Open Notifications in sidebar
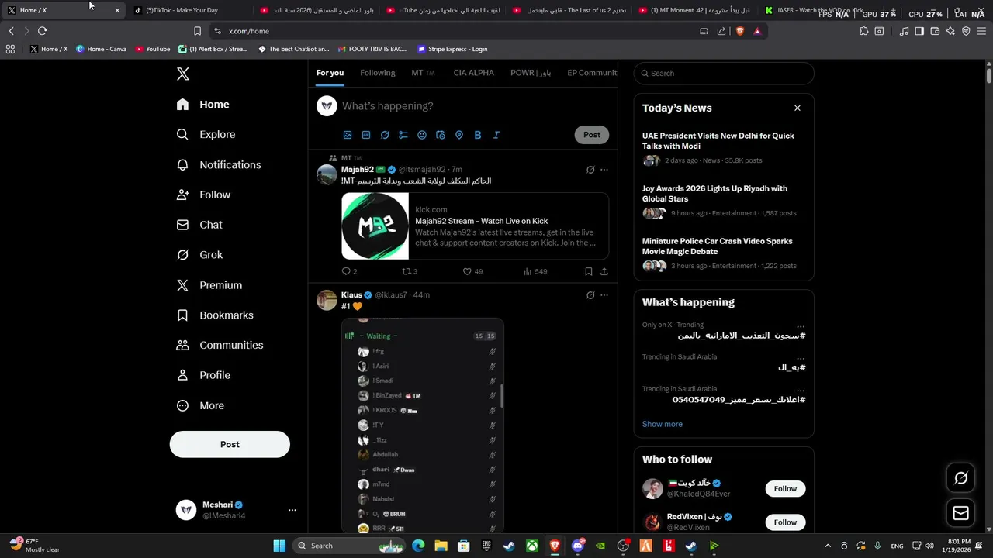993x558 pixels. [x=219, y=165]
